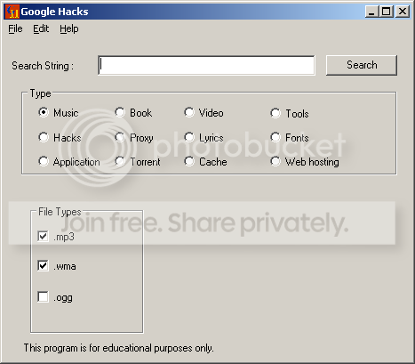Pick the Proxy type option
Image resolution: width=415 pixels, height=364 pixels.
click(120, 137)
